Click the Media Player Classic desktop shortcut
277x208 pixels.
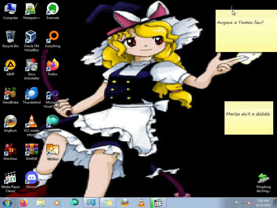pos(11,182)
